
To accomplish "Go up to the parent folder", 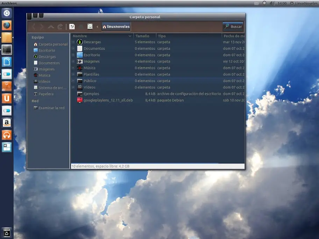I will [51, 27].
